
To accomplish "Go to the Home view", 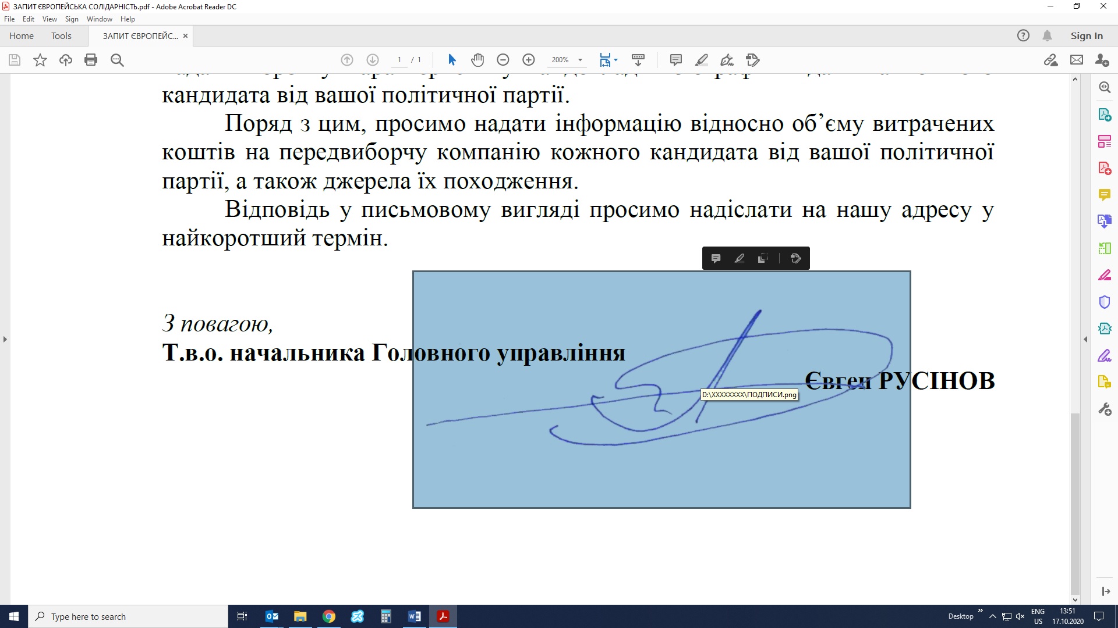I will tap(22, 35).
